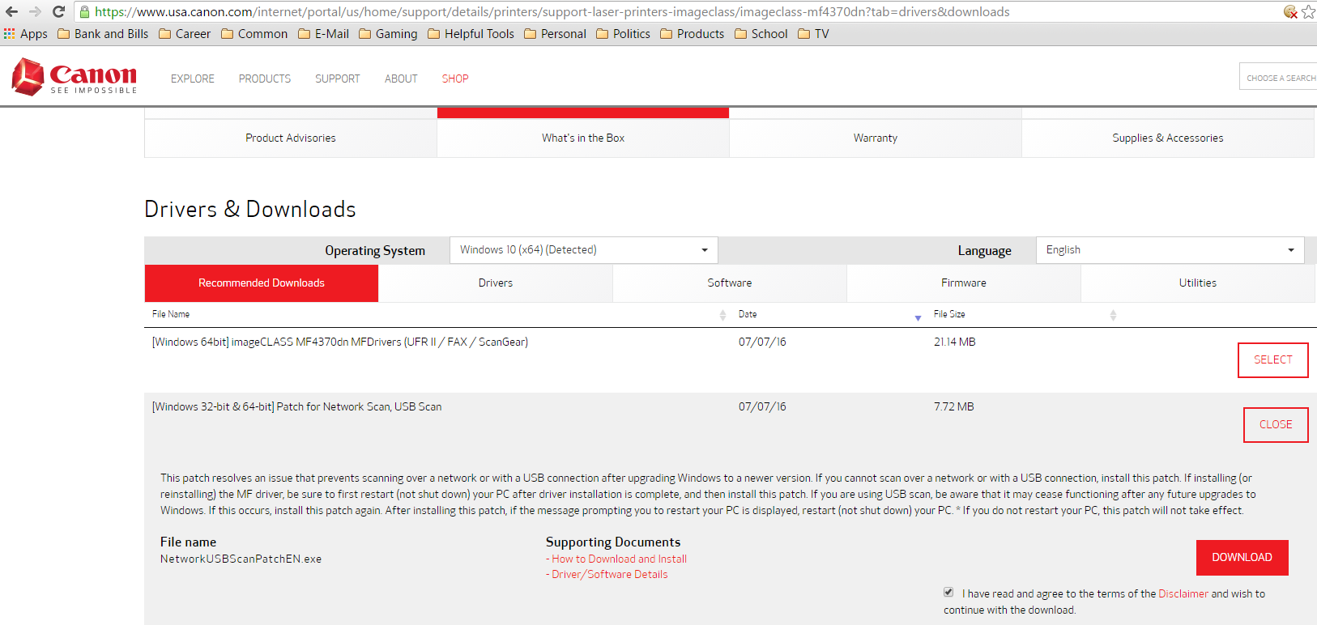Expand the Operating System dropdown

(x=583, y=250)
